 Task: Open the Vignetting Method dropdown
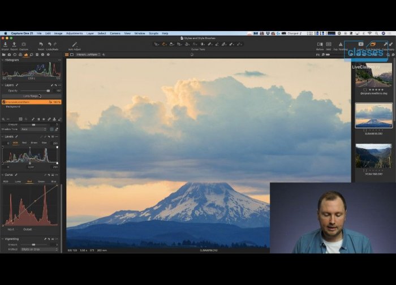click(38, 249)
